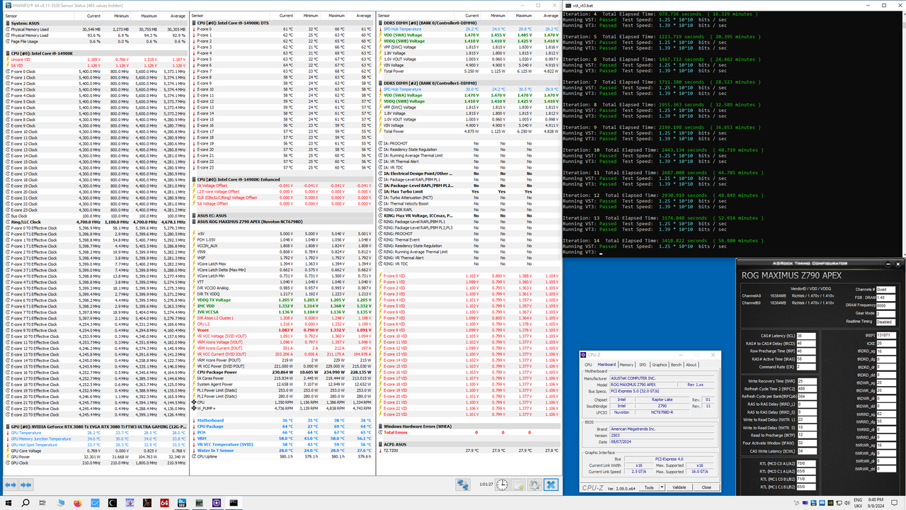Switch to SPD tab in CPU-Z
The height and width of the screenshot is (510, 906).
tap(643, 365)
